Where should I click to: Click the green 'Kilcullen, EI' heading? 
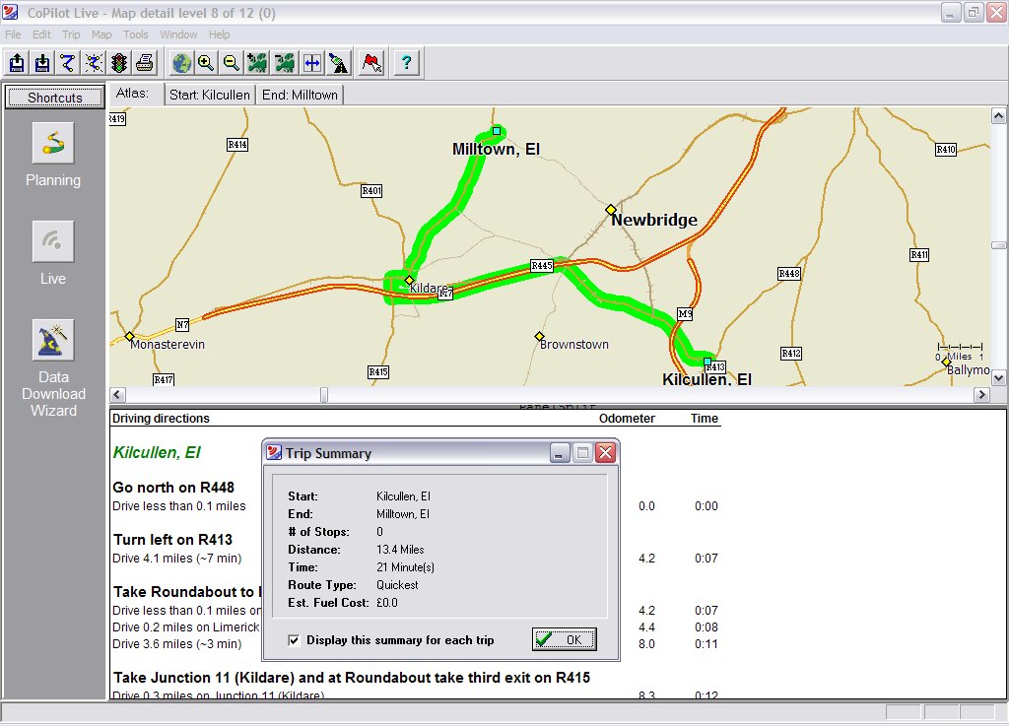tap(157, 453)
